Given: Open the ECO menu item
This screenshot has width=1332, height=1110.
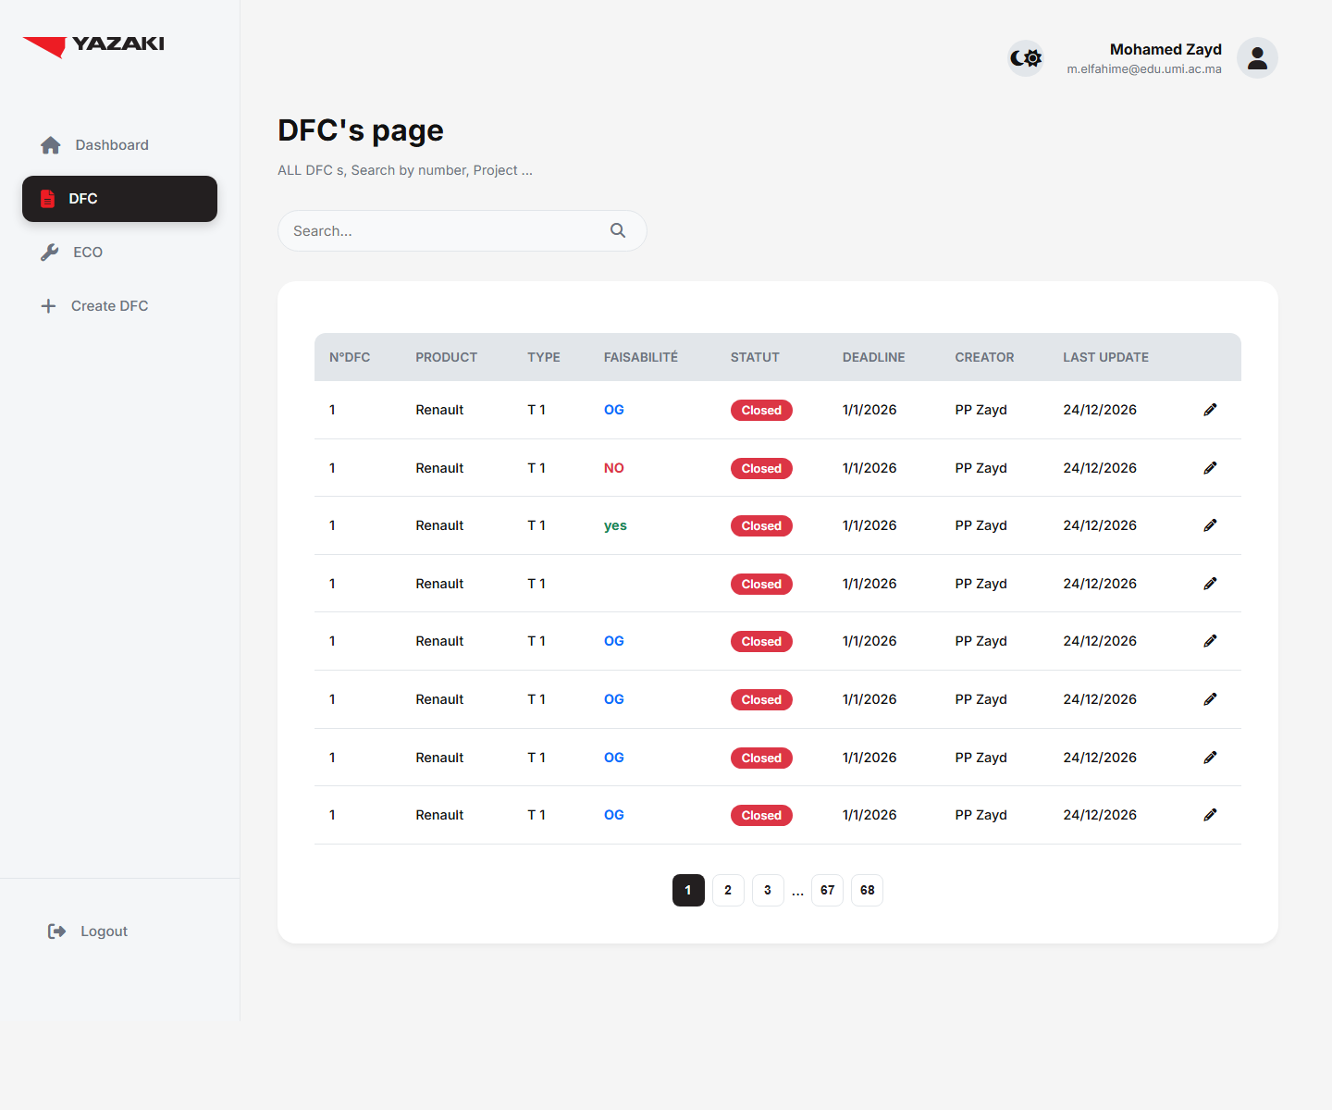Looking at the screenshot, I should 119,253.
